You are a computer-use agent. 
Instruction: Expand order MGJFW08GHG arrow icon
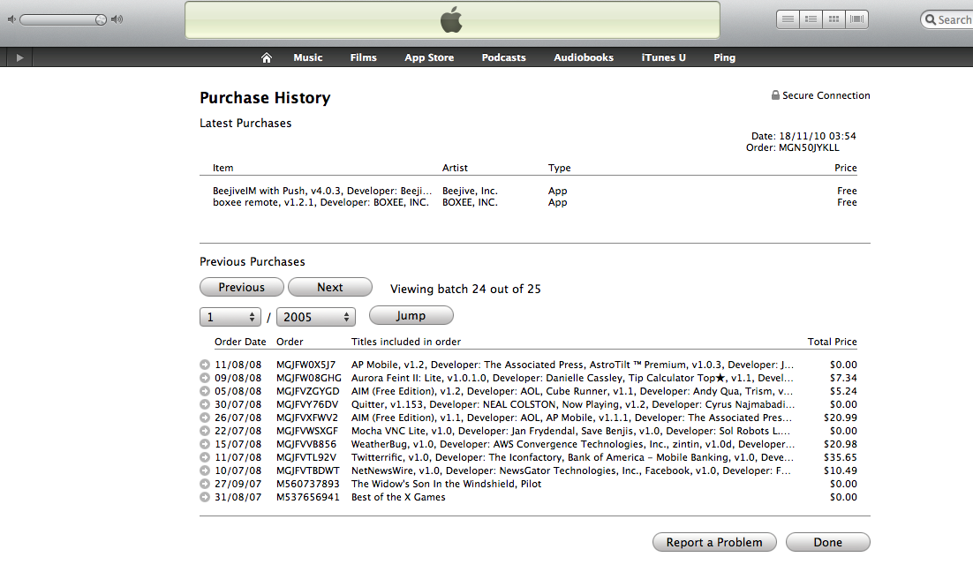click(x=205, y=378)
